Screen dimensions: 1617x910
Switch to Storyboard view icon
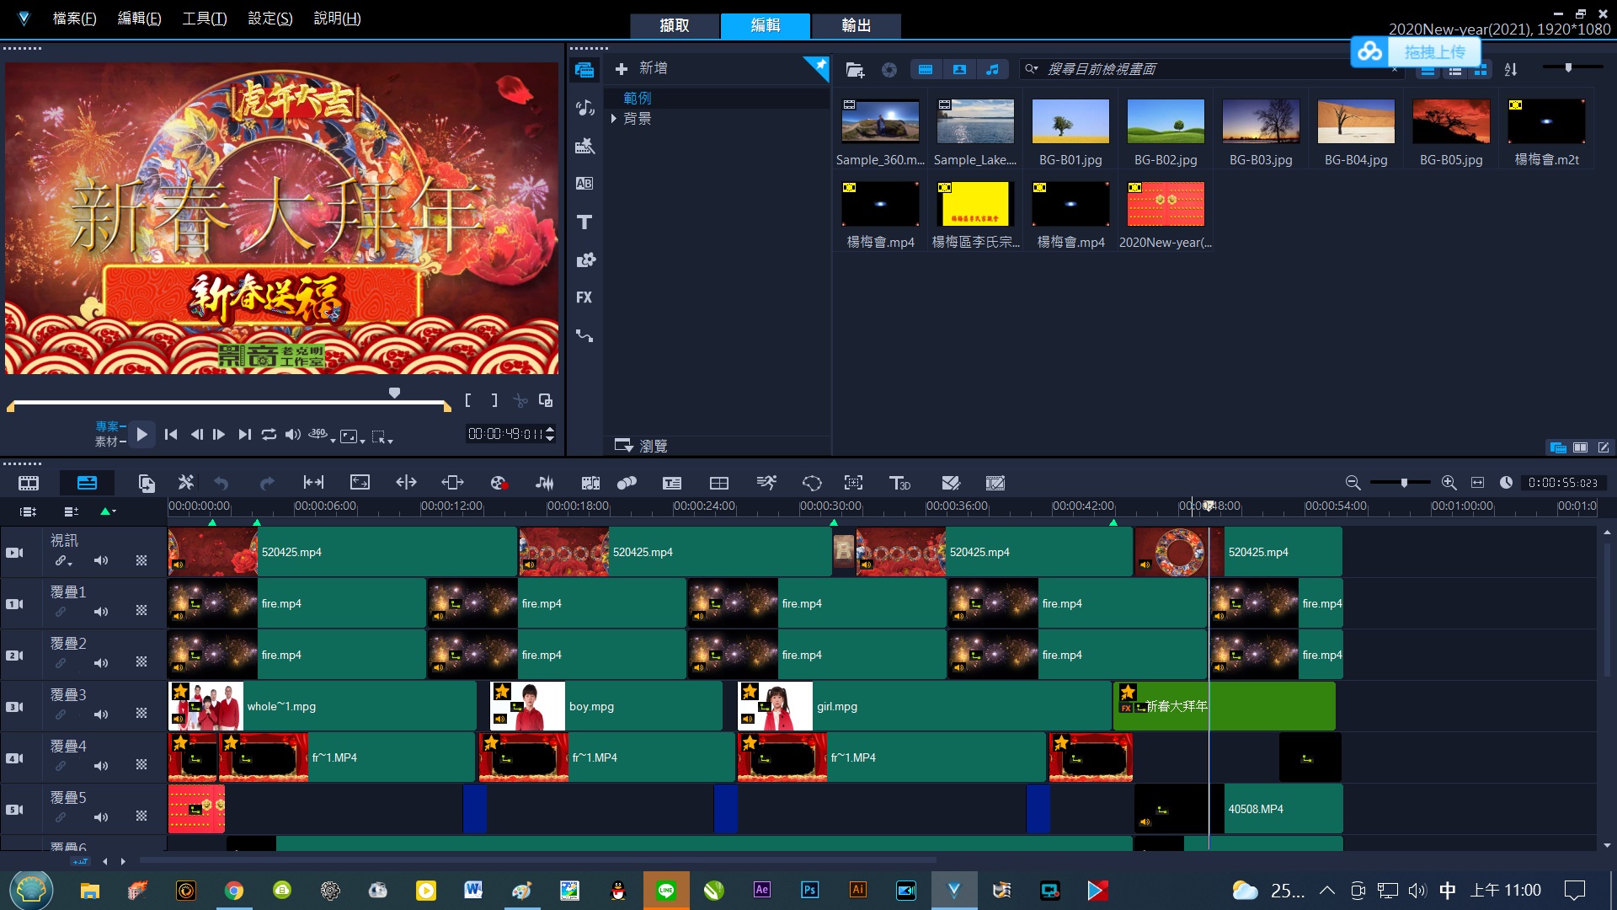pos(29,483)
